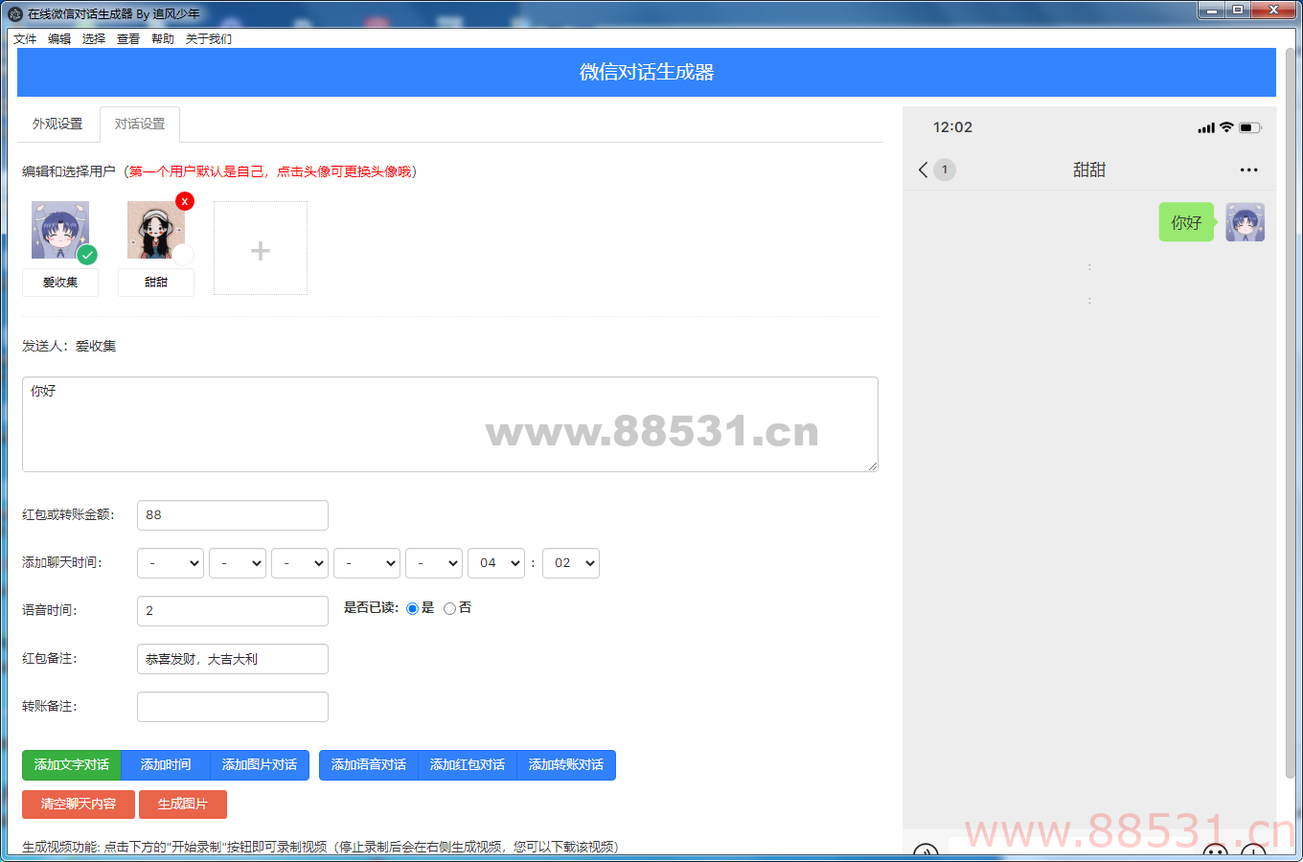Image resolution: width=1303 pixels, height=862 pixels.
Task: Click the vertical scrollbar on the right
Action: (1290, 412)
